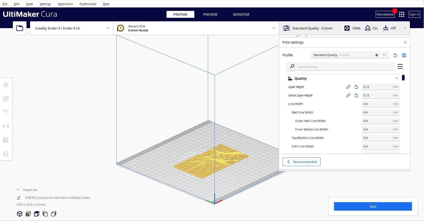This screenshot has height=221, width=424.
Task: Open the Preferences menu
Action: click(x=88, y=4)
